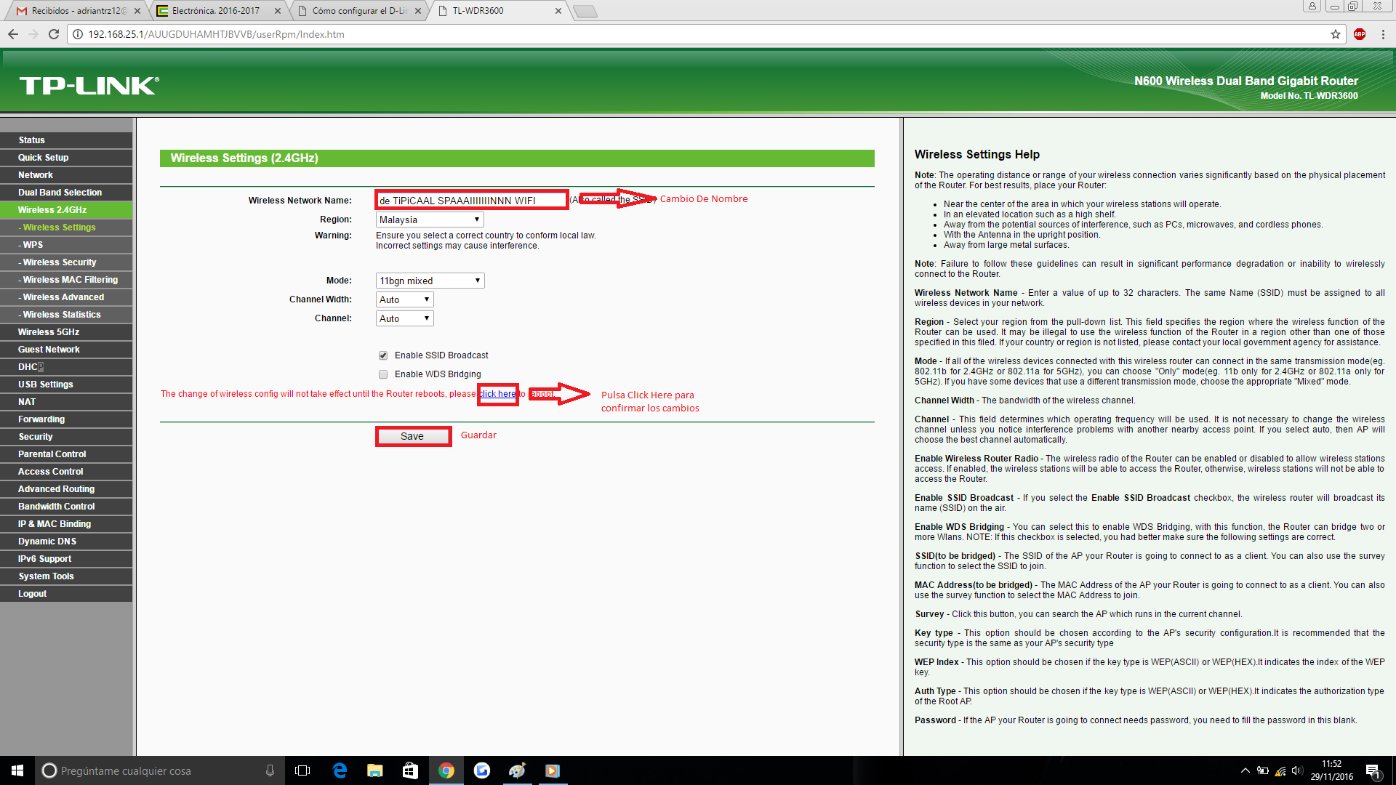Follow the 'click here' reboot link
Image resolution: width=1396 pixels, height=785 pixels.
pyautogui.click(x=498, y=394)
